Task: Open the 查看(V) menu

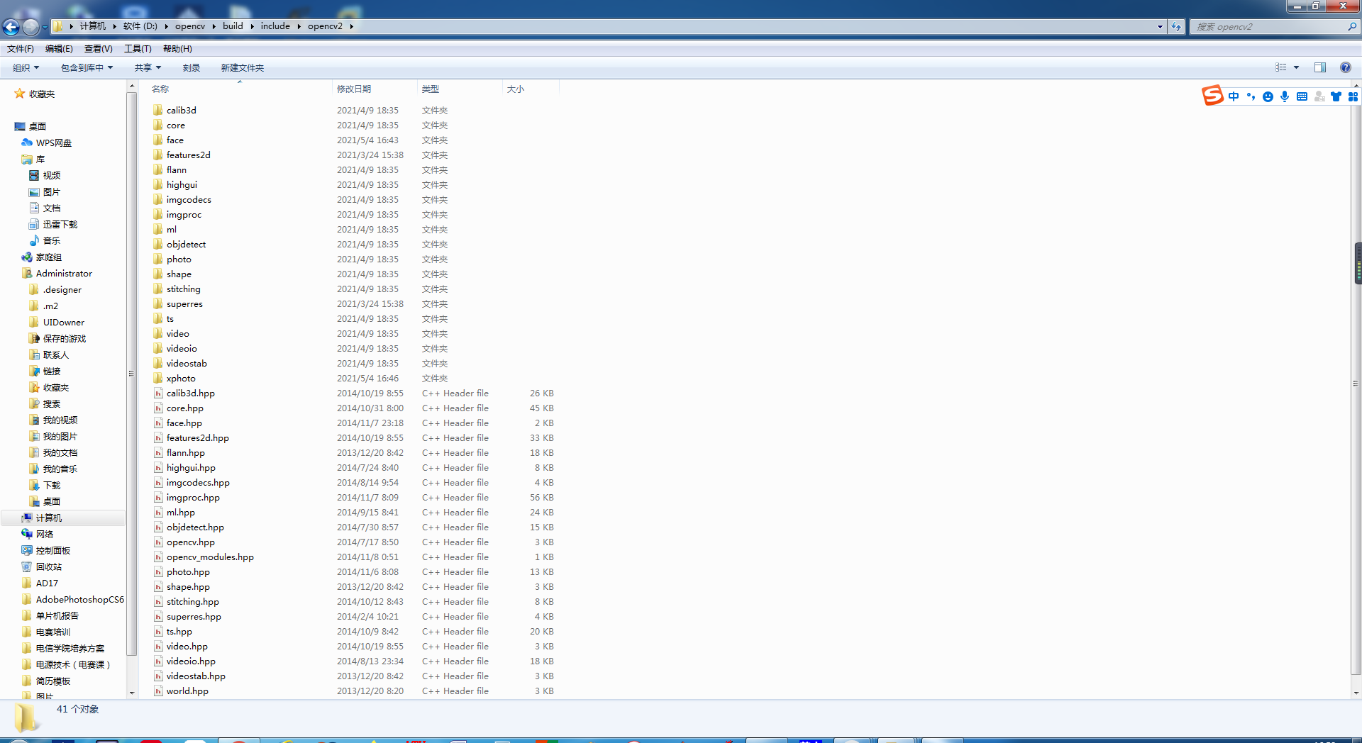Action: click(99, 49)
